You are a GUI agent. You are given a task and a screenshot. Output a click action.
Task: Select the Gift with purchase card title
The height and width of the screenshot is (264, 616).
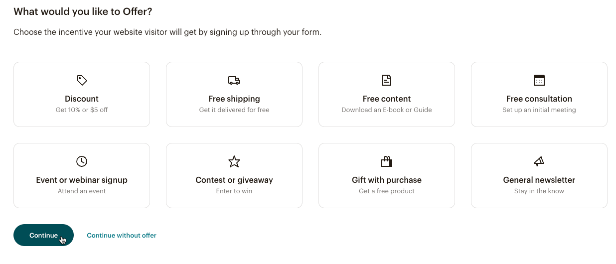[x=387, y=180]
